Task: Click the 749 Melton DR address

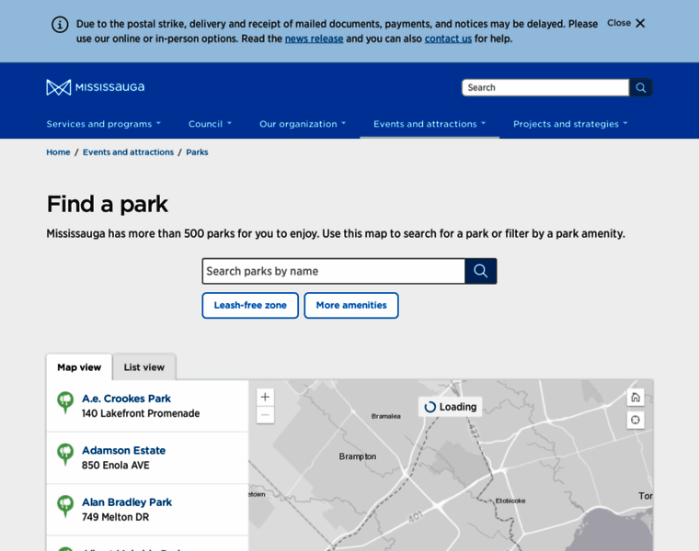Action: tap(116, 517)
